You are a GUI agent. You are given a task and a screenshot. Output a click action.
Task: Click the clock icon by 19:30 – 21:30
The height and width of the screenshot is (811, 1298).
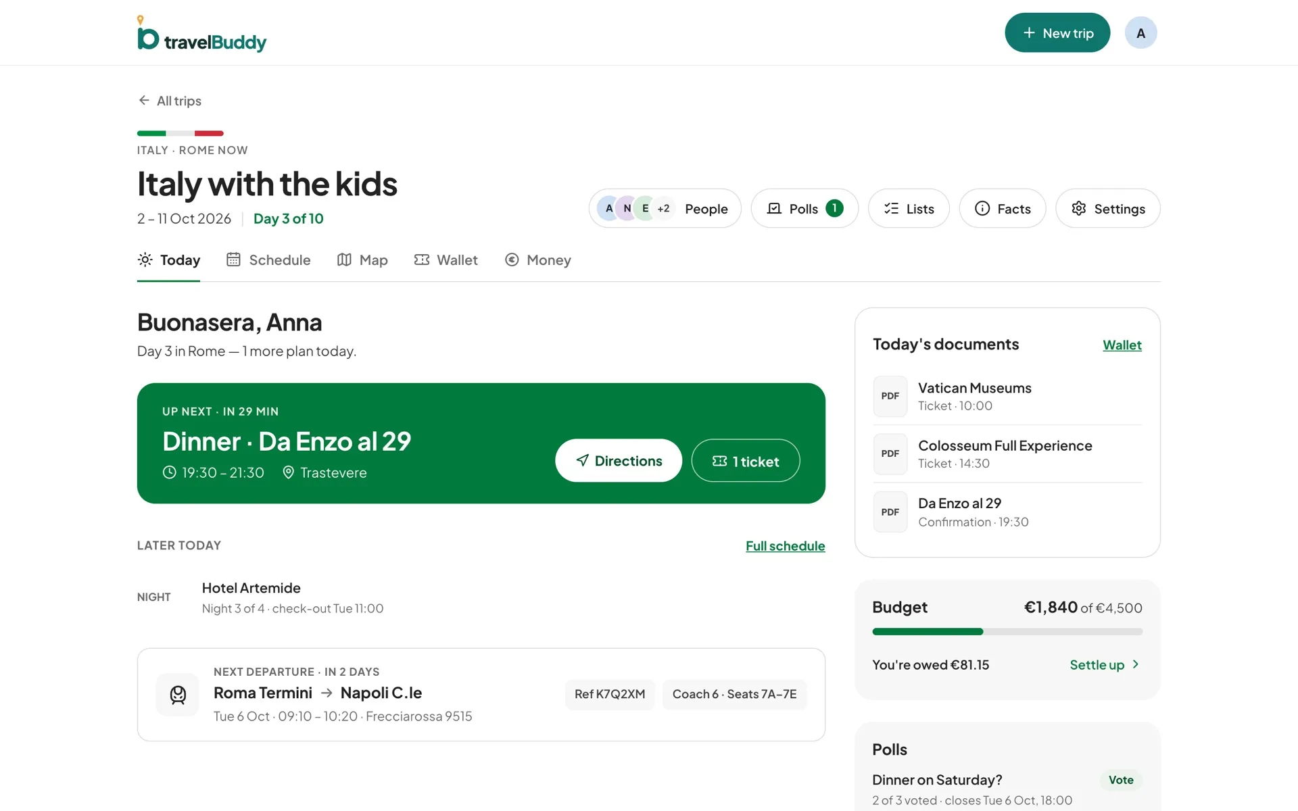point(169,472)
